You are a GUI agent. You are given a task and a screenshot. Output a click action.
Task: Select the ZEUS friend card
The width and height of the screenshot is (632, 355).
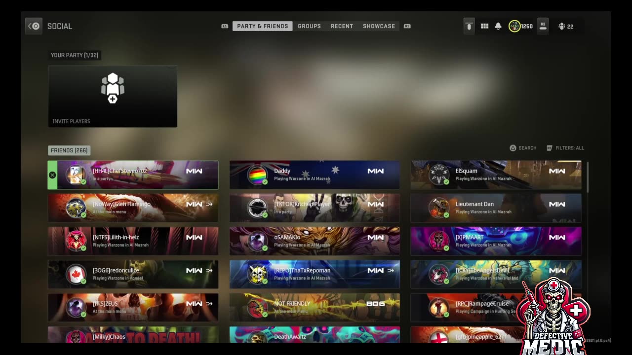133,307
